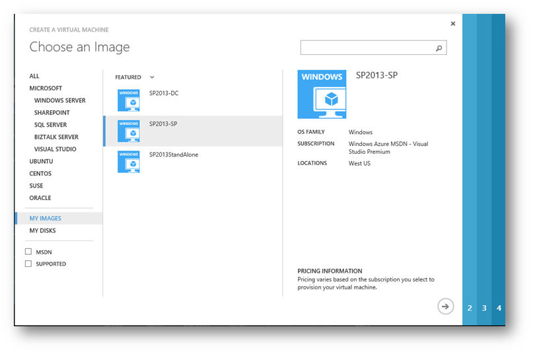Image resolution: width=533 pixels, height=354 pixels.
Task: Click the SP2013StandAlone Windows image icon
Action: 129,162
